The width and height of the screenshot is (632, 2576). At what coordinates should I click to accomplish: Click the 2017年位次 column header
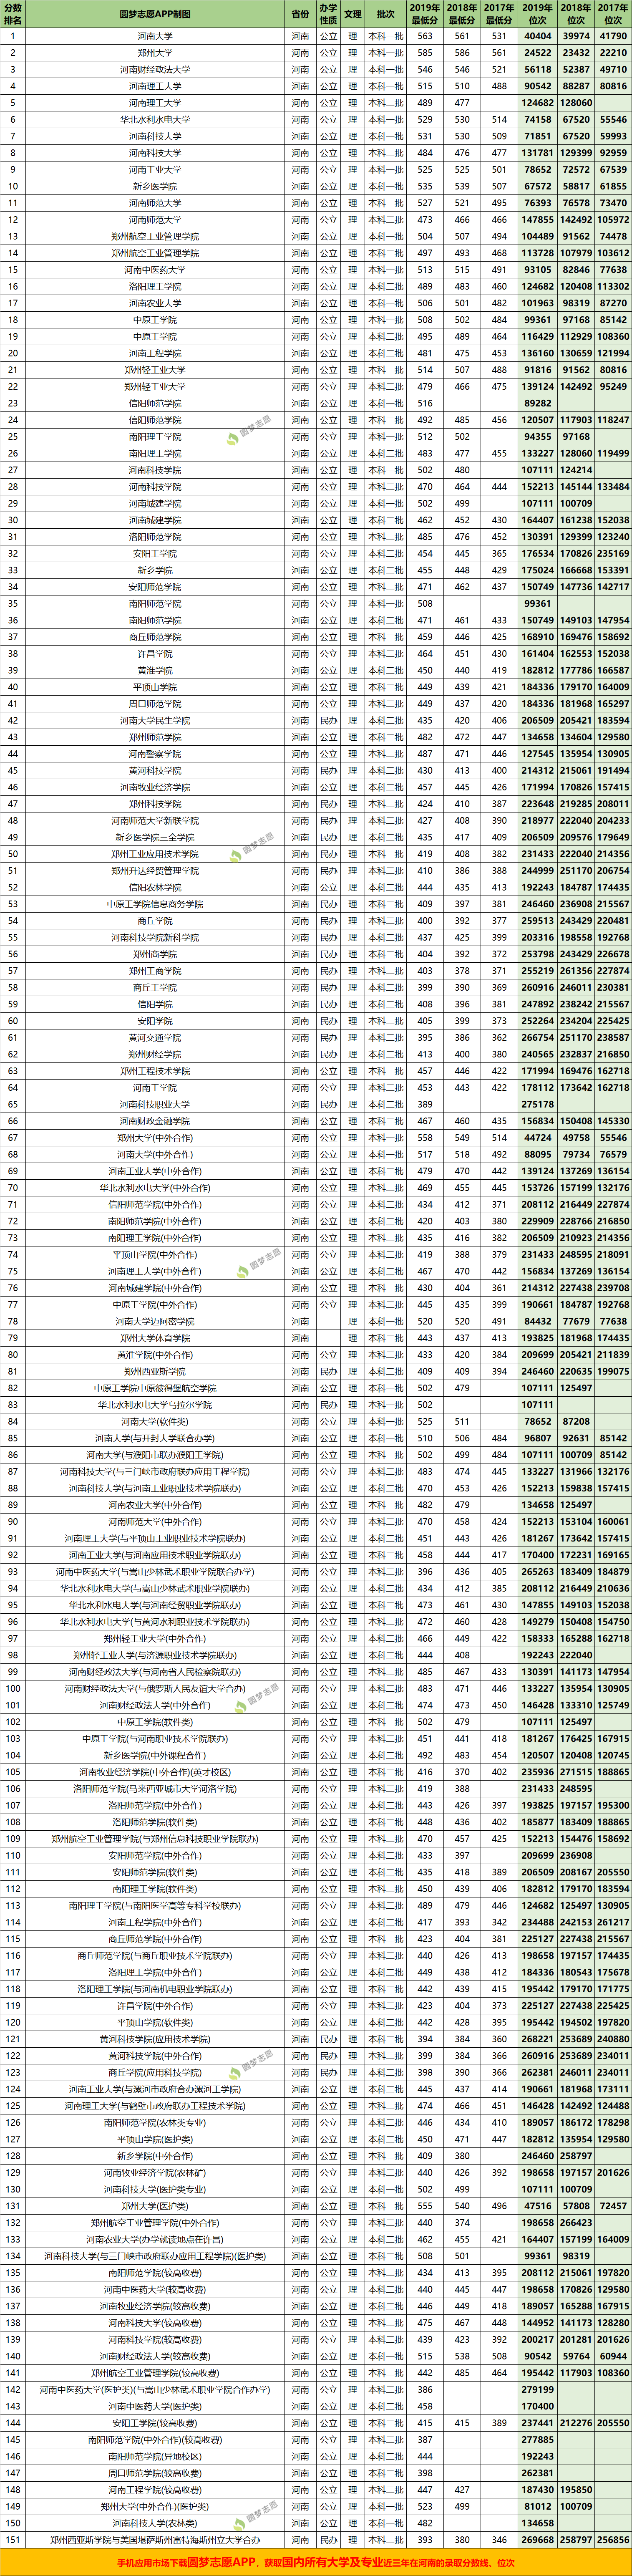(x=613, y=14)
